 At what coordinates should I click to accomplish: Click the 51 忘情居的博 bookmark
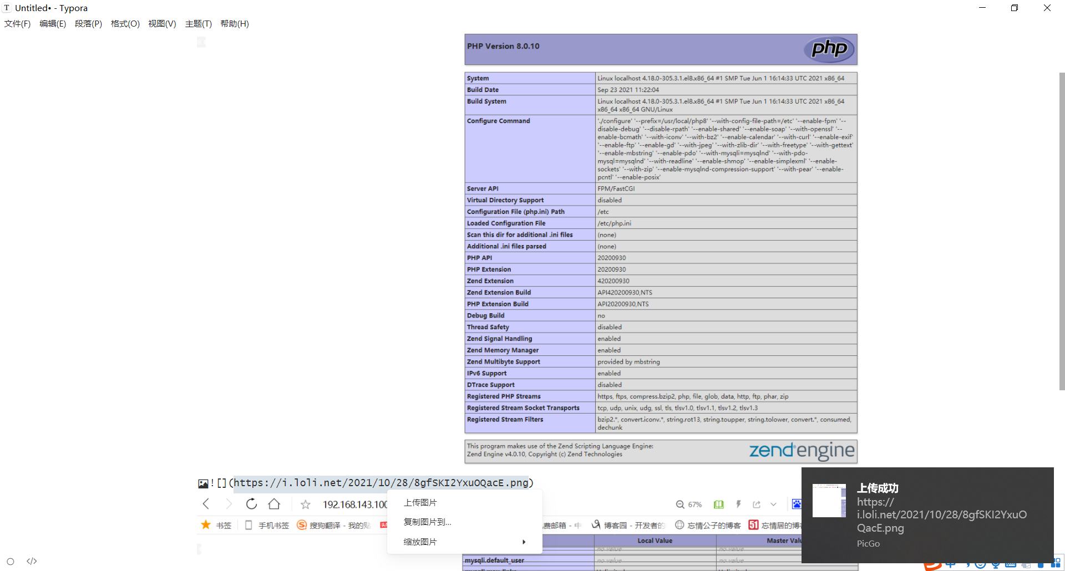pos(775,525)
